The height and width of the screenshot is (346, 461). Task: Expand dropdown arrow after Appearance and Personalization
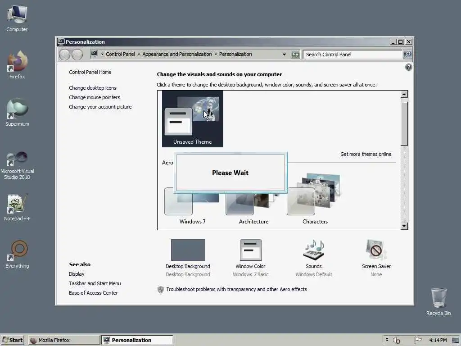216,55
